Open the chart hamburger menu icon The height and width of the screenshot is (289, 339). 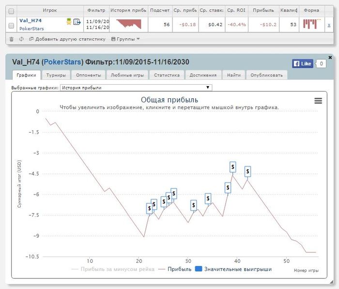pos(318,101)
